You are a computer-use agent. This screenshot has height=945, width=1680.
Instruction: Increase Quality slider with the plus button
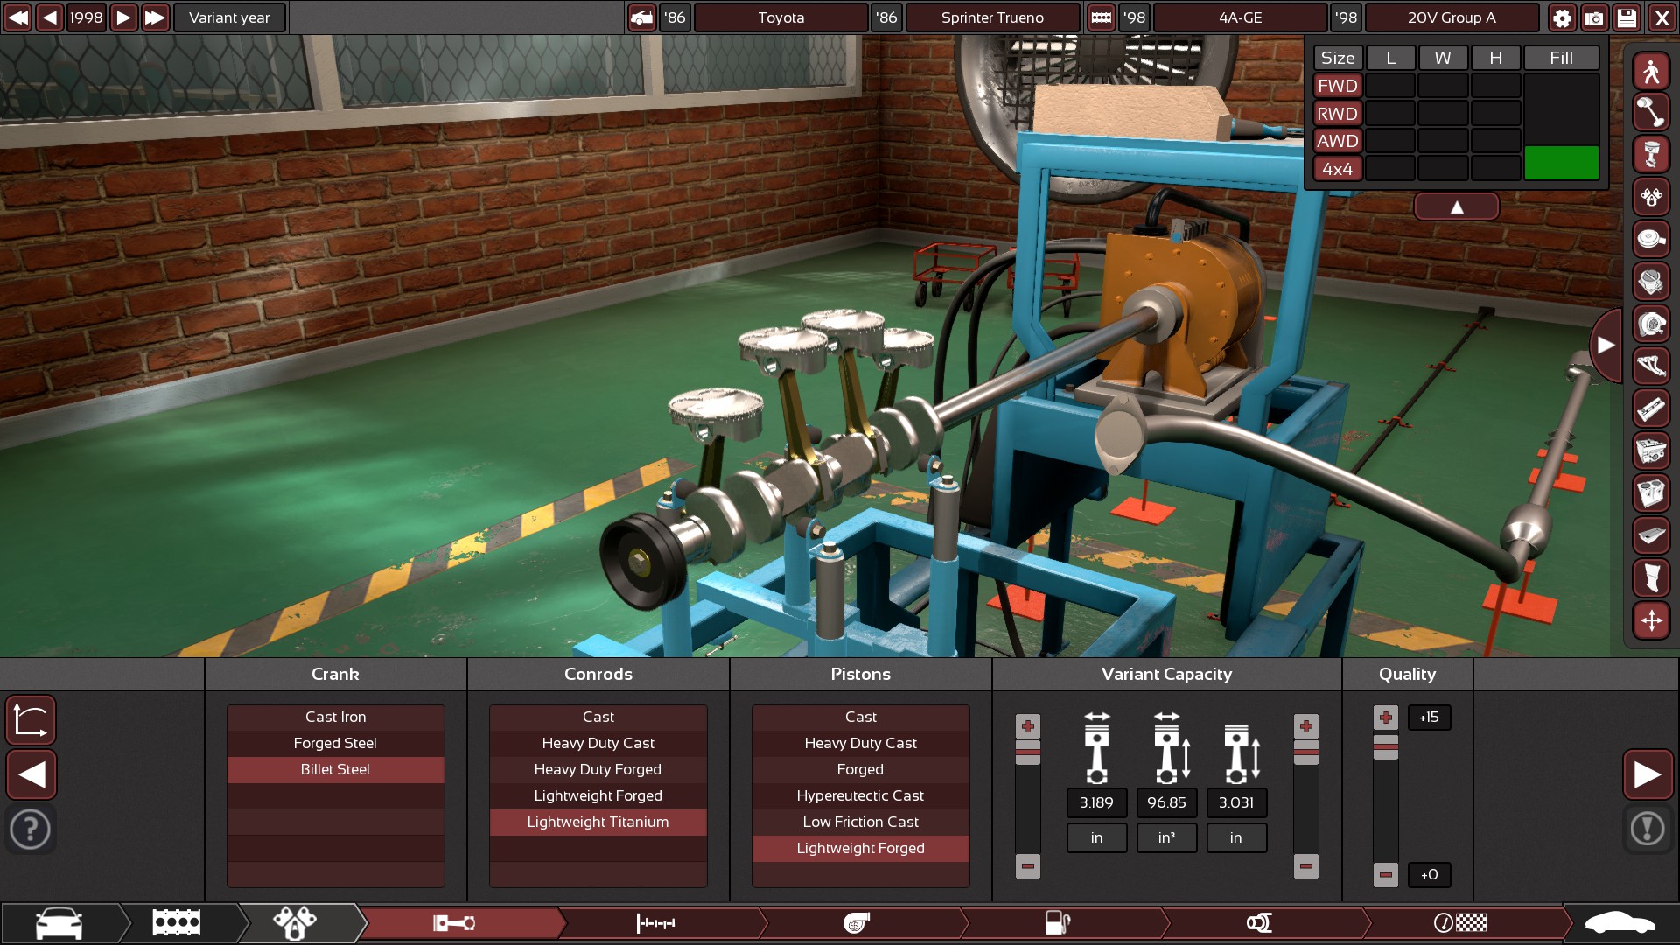click(x=1385, y=717)
